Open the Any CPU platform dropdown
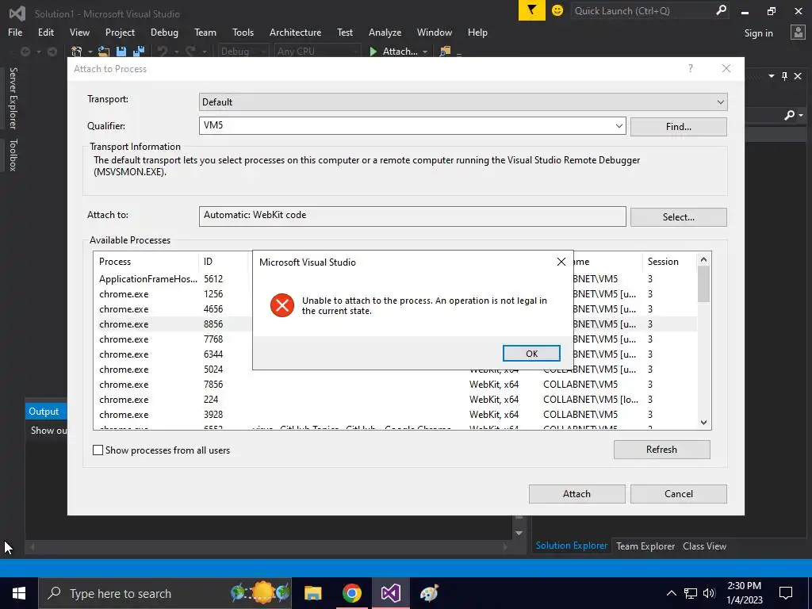812x609 pixels. pyautogui.click(x=318, y=52)
